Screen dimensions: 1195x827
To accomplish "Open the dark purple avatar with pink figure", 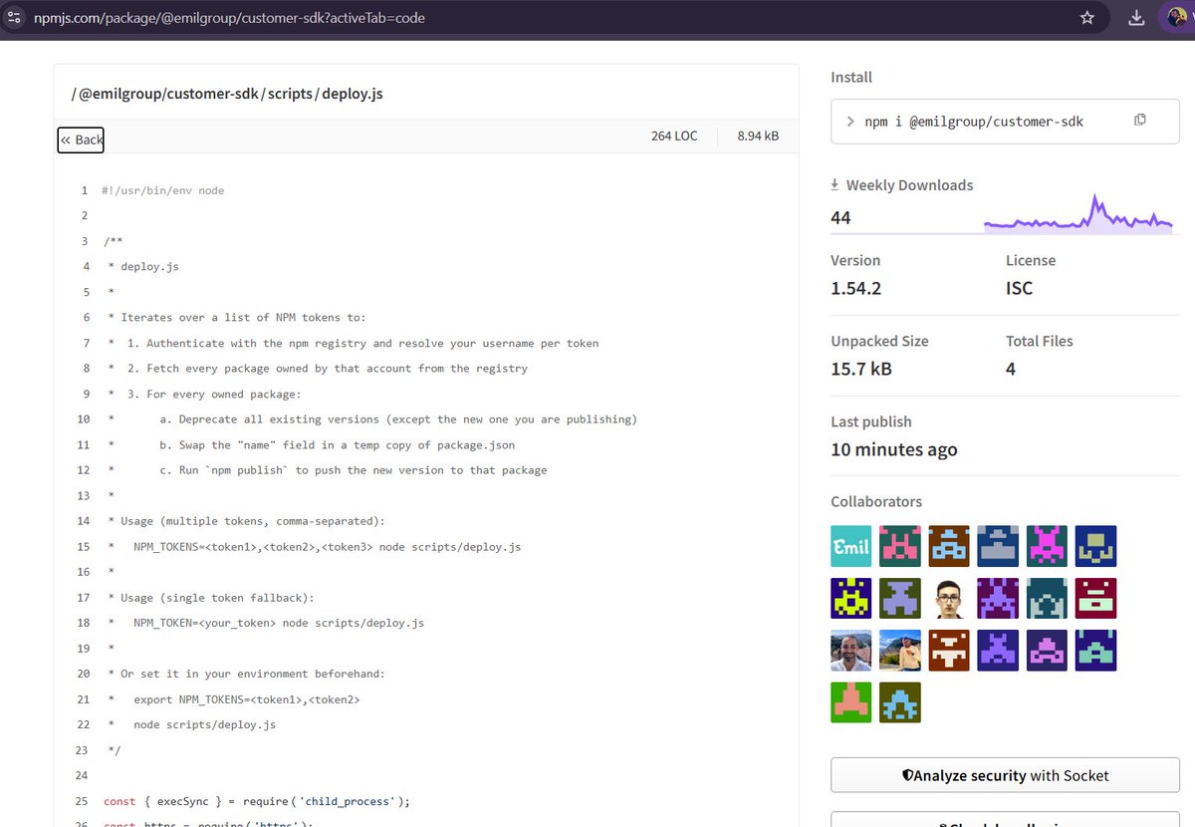I will click(x=1047, y=650).
